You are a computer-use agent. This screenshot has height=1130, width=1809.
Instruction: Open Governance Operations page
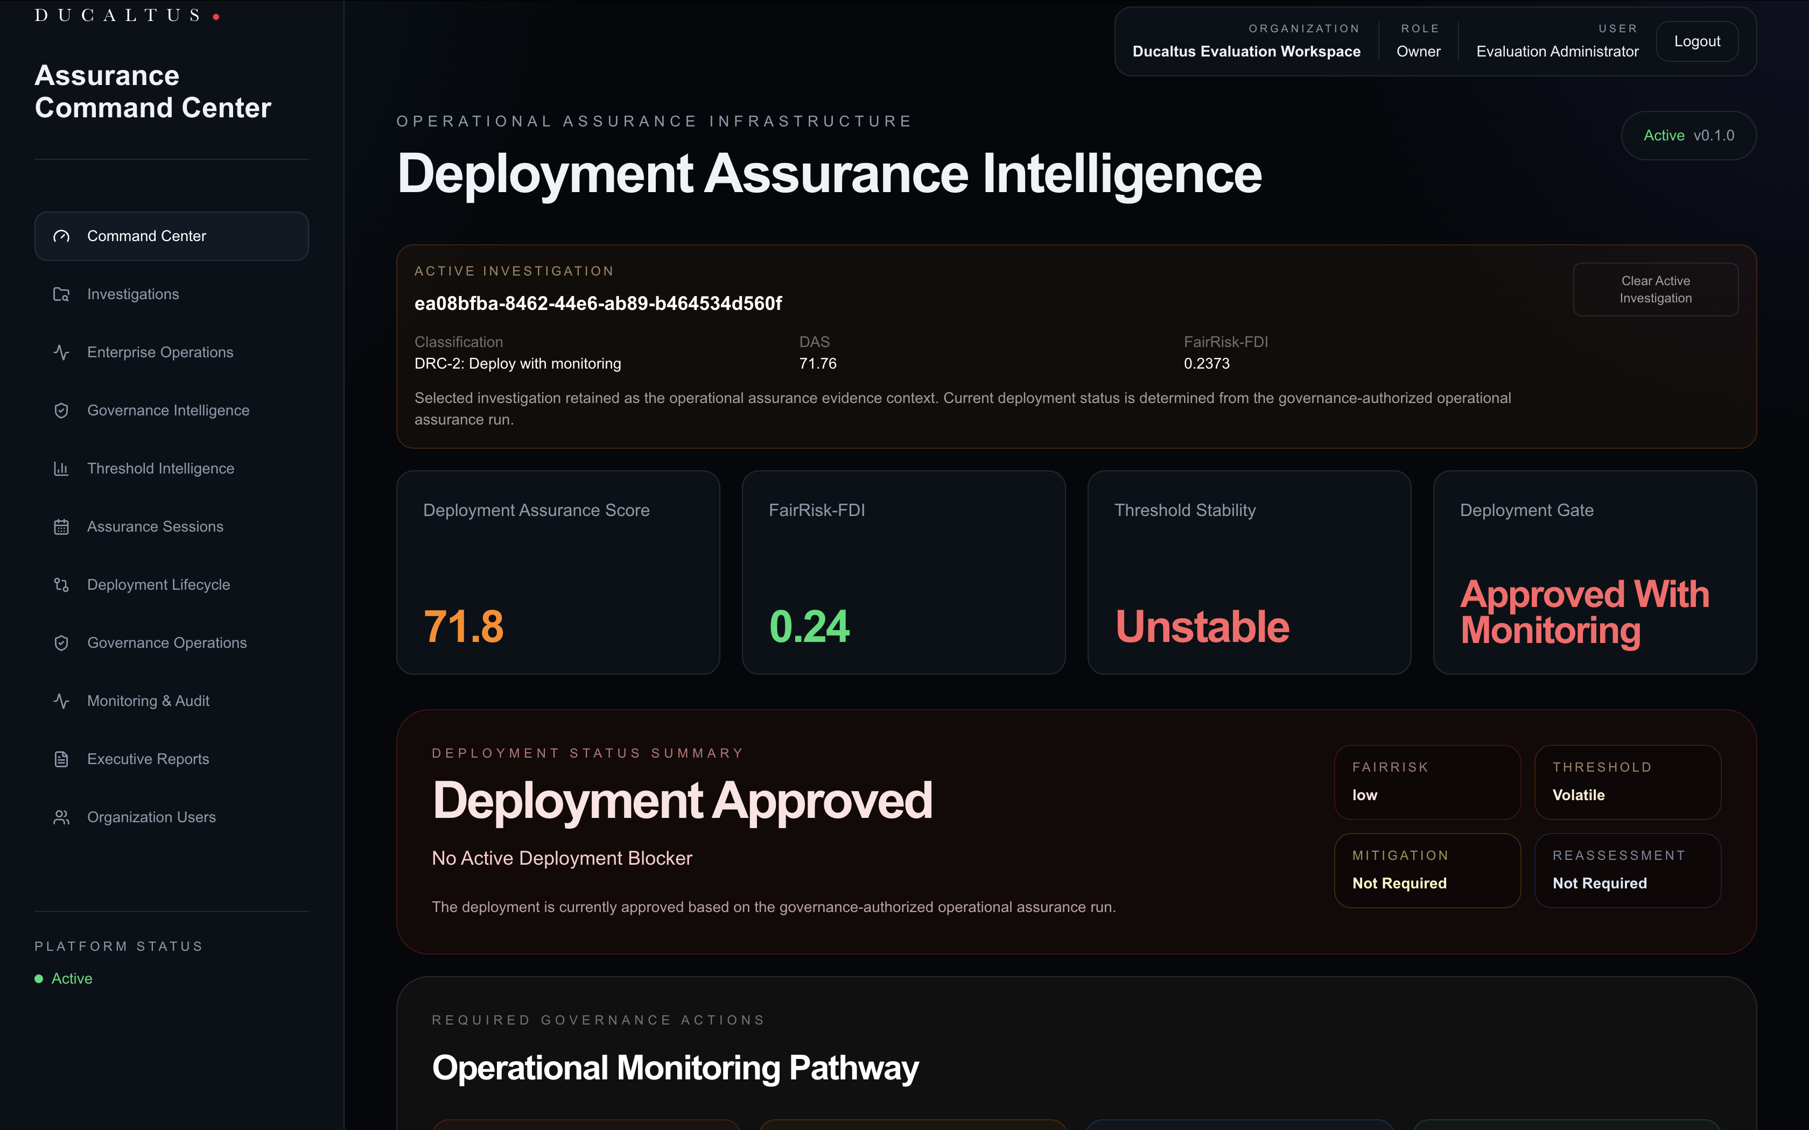coord(171,642)
